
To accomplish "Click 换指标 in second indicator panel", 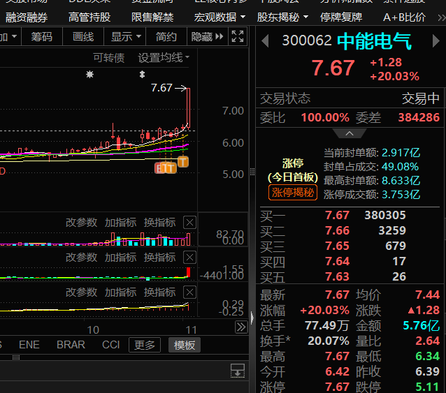I will pyautogui.click(x=159, y=258).
